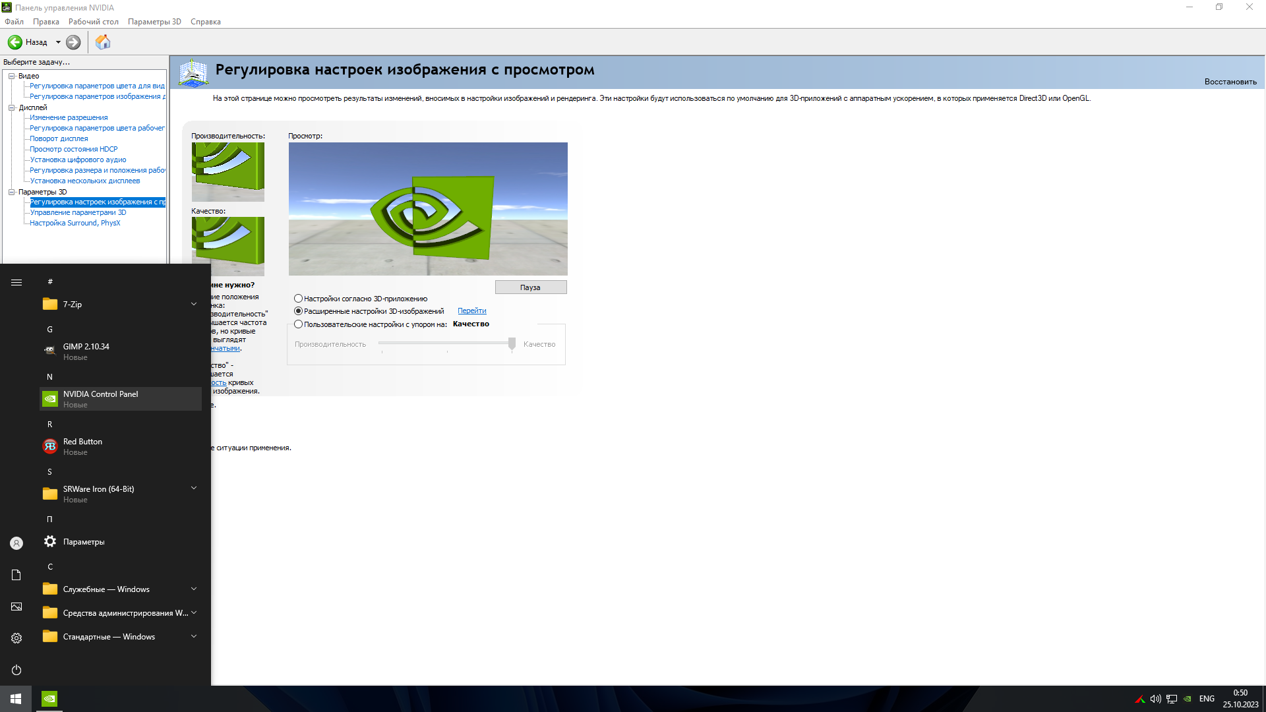Switch ENG input language indicator
This screenshot has height=712, width=1266.
[x=1207, y=699]
